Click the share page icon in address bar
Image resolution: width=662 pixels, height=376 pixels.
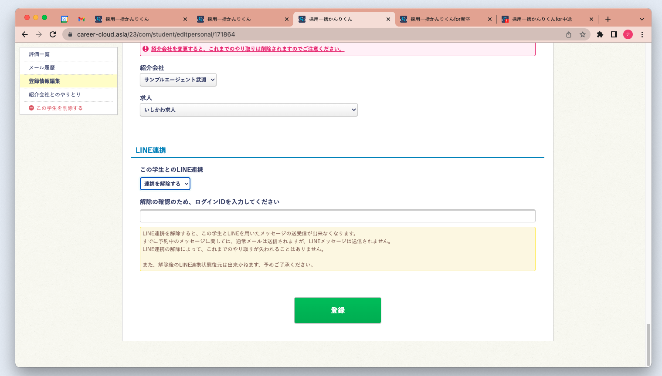(x=569, y=34)
